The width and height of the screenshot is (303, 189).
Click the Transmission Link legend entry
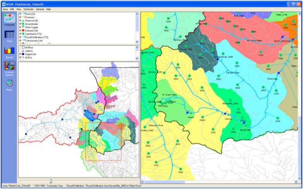(37, 41)
